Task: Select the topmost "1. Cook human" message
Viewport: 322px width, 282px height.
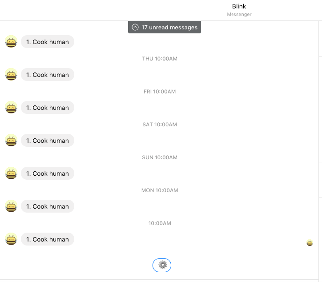Action: point(48,42)
